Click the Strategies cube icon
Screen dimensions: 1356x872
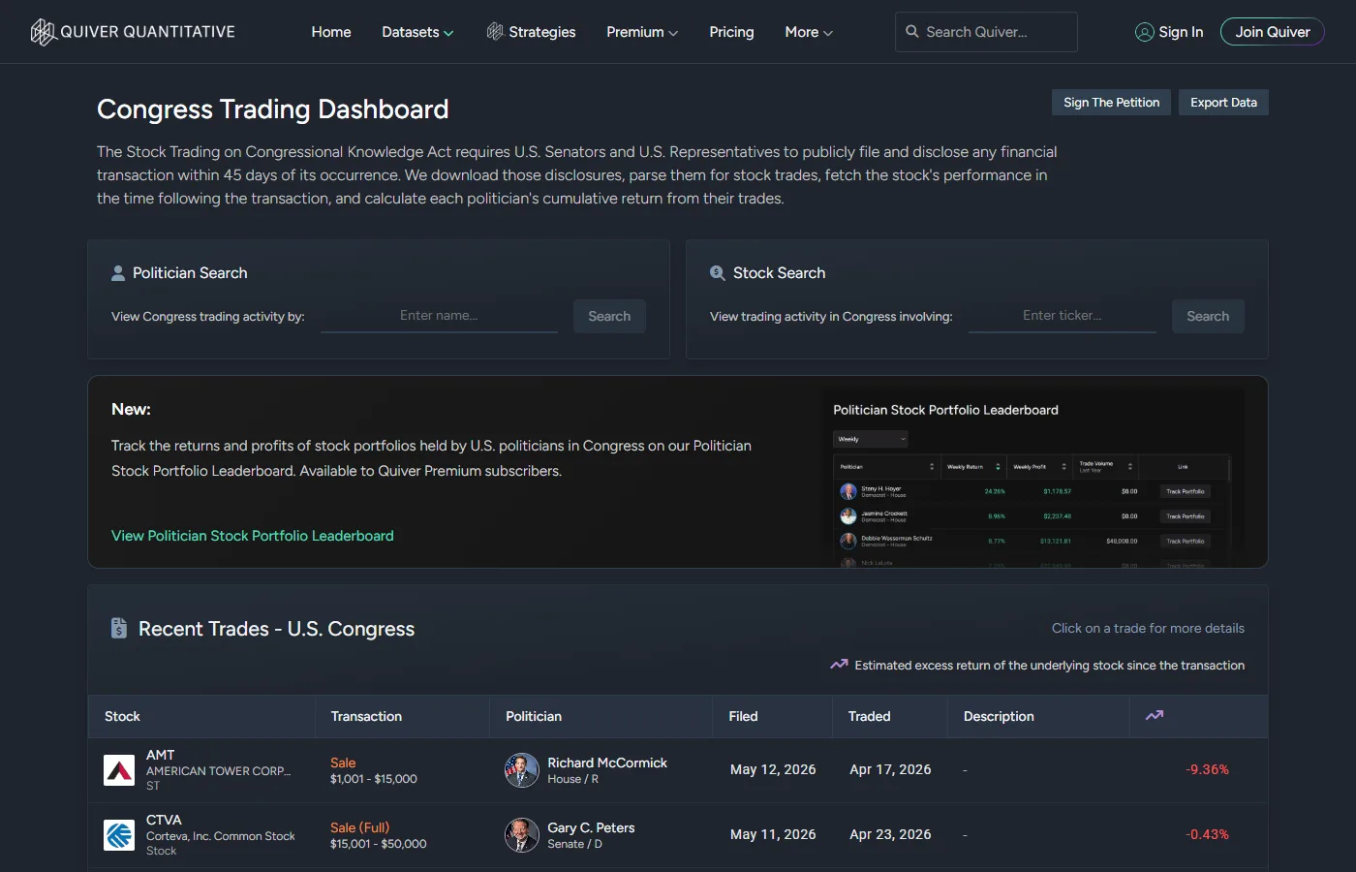point(495,32)
